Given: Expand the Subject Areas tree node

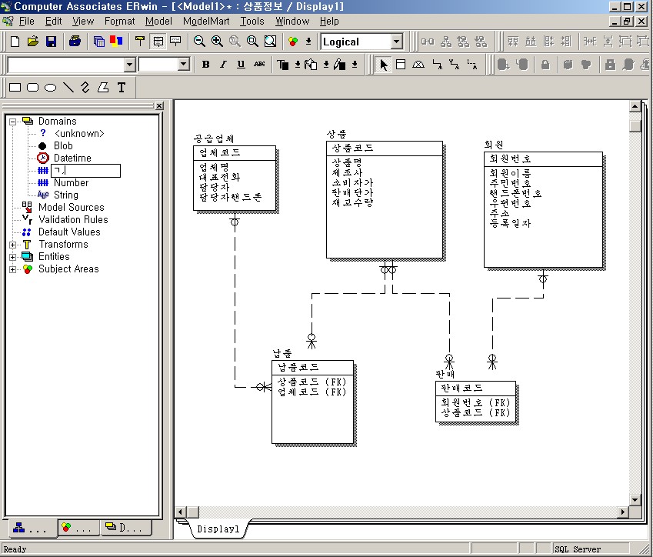Looking at the screenshot, I should pyautogui.click(x=13, y=269).
